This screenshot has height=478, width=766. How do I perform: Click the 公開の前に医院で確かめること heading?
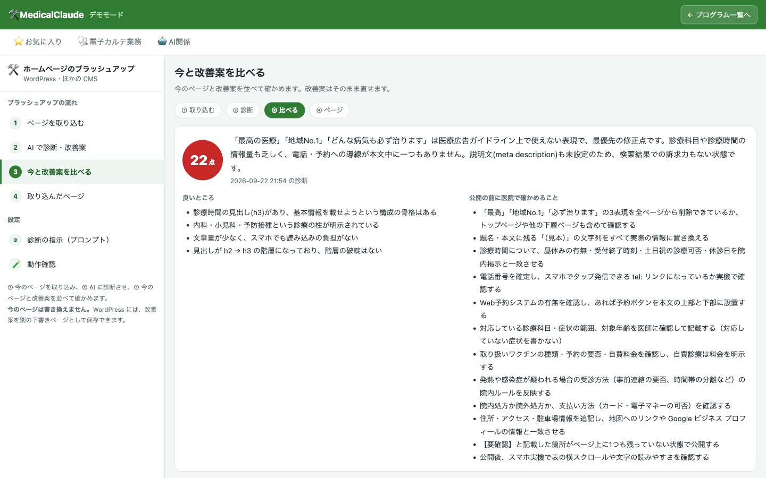514,198
